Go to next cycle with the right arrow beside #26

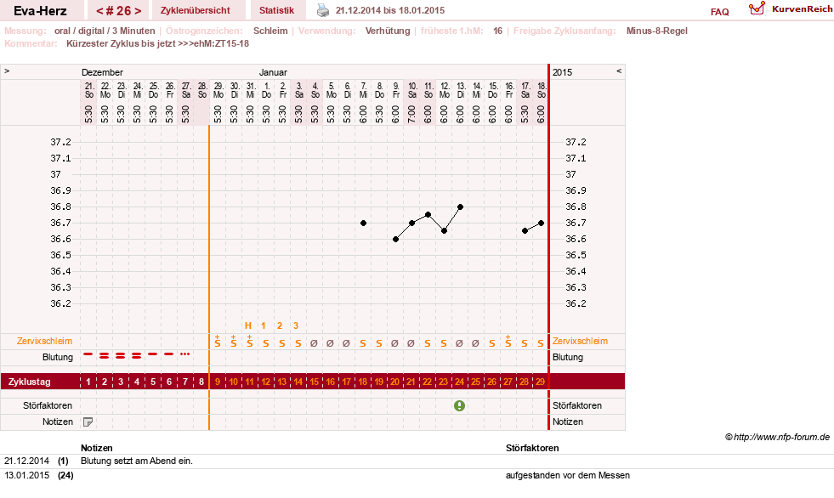(139, 11)
